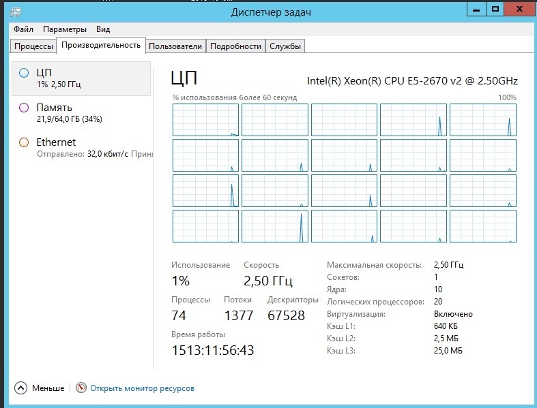Click the first logical processor graph

[x=205, y=120]
